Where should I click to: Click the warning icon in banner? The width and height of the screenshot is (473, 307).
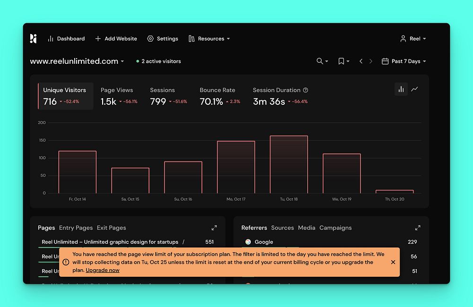(66, 262)
